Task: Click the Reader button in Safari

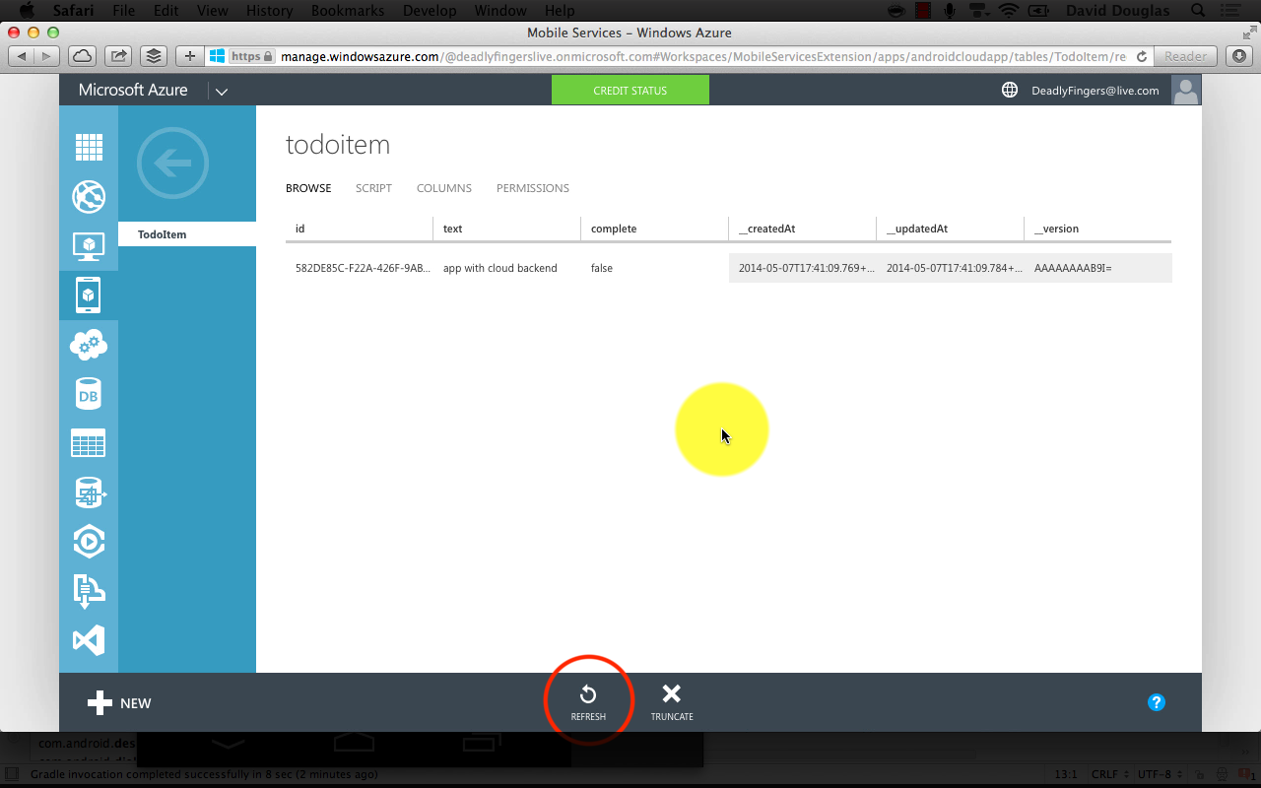Action: tap(1185, 56)
